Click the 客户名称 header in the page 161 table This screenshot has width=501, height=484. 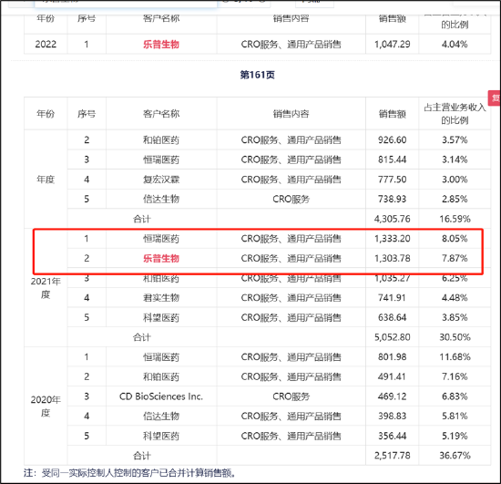[161, 114]
